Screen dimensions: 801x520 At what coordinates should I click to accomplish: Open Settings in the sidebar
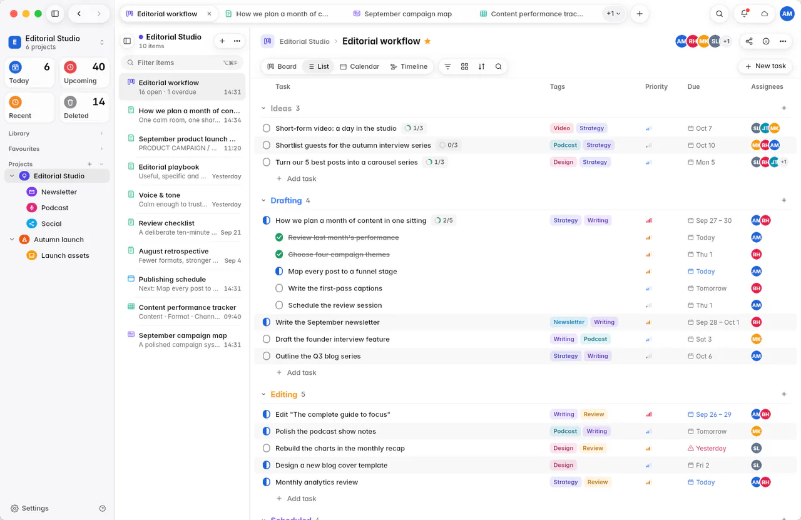coord(29,509)
